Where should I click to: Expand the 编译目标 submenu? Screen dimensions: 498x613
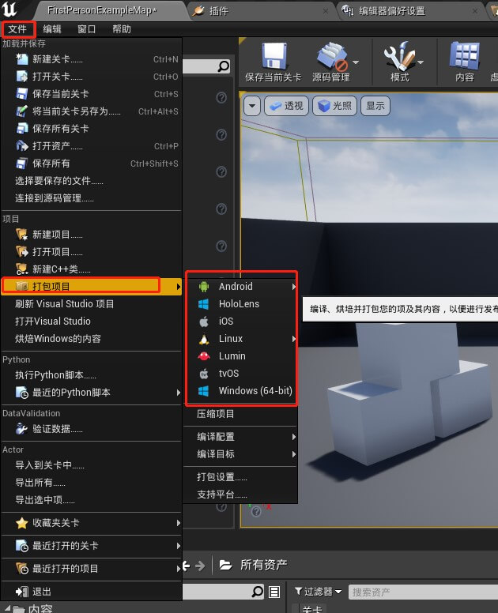click(240, 454)
